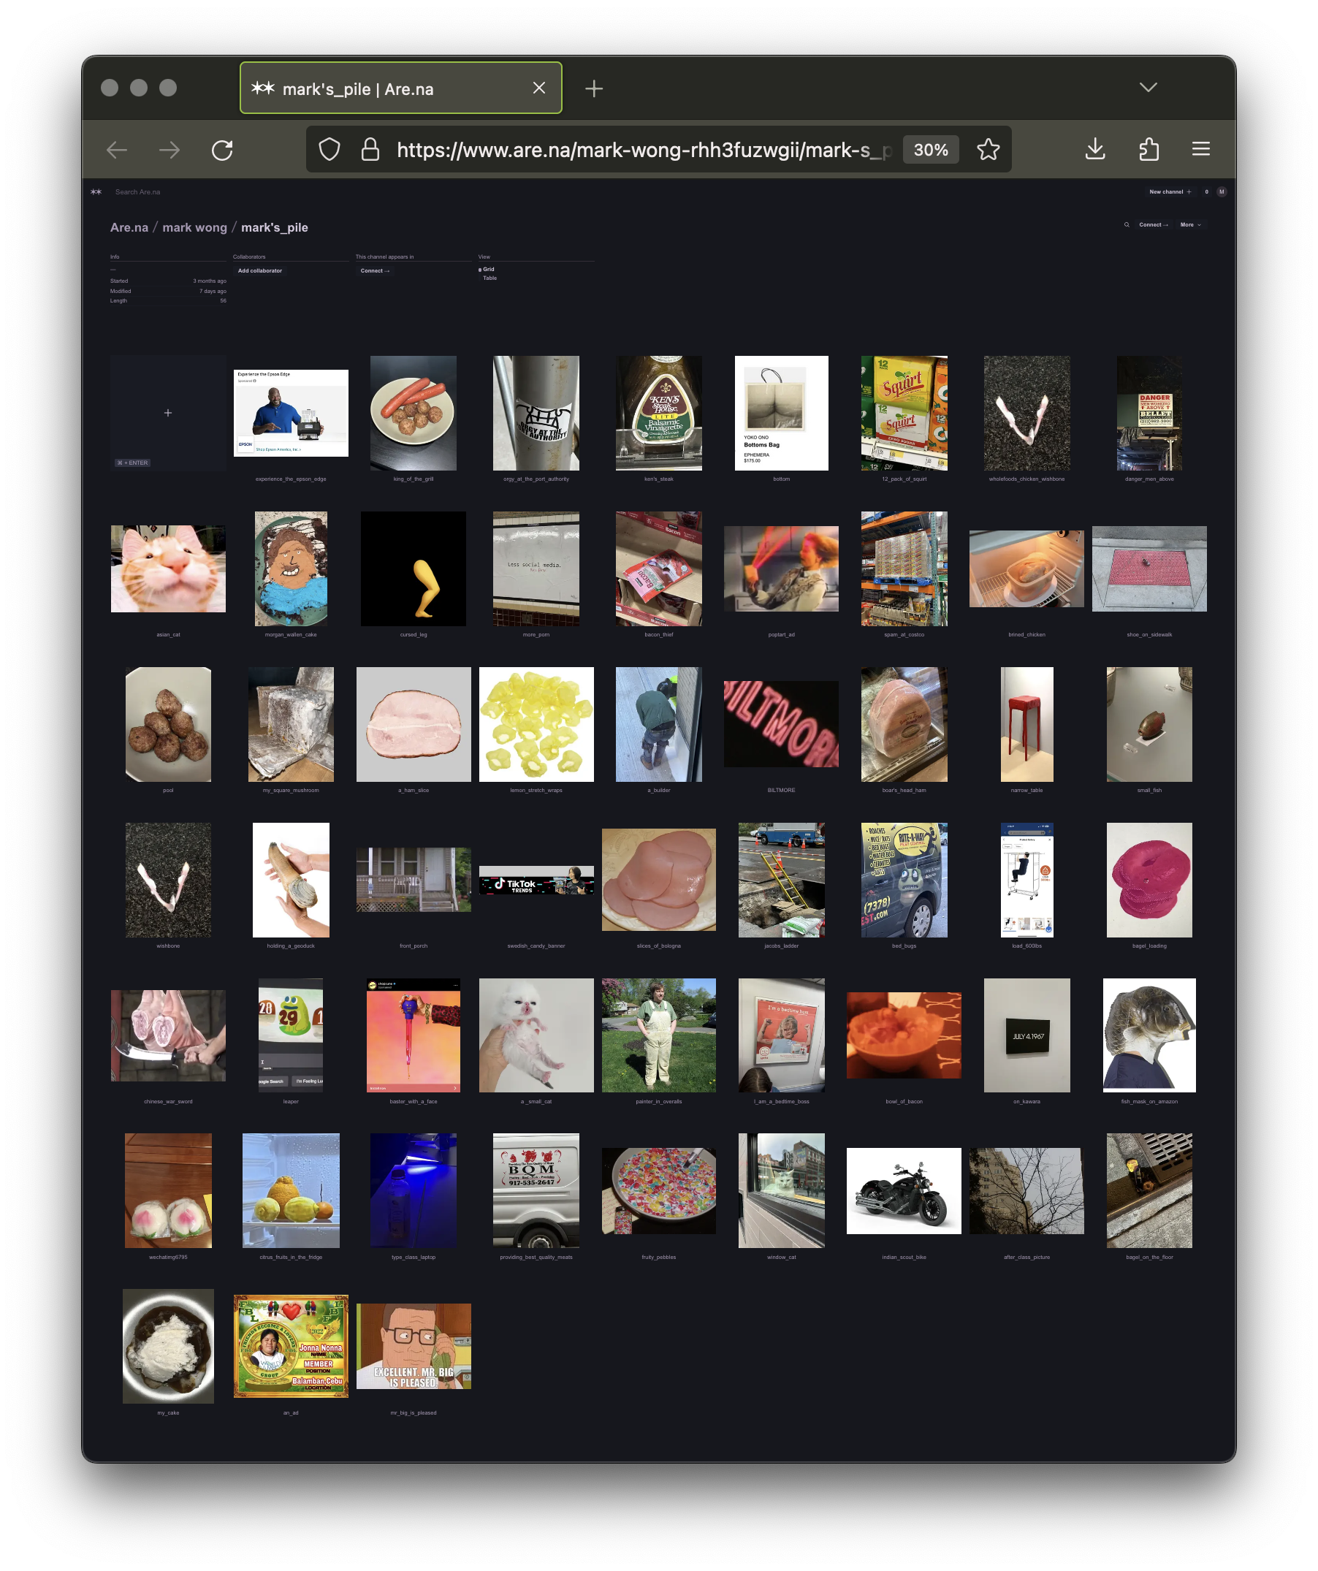Open a new browser tab
Screen dimensions: 1318x1571
594,89
